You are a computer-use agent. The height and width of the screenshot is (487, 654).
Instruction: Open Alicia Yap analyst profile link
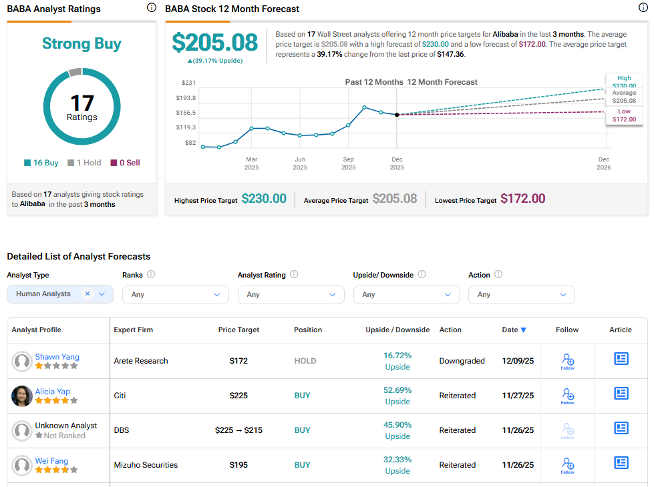(x=53, y=392)
